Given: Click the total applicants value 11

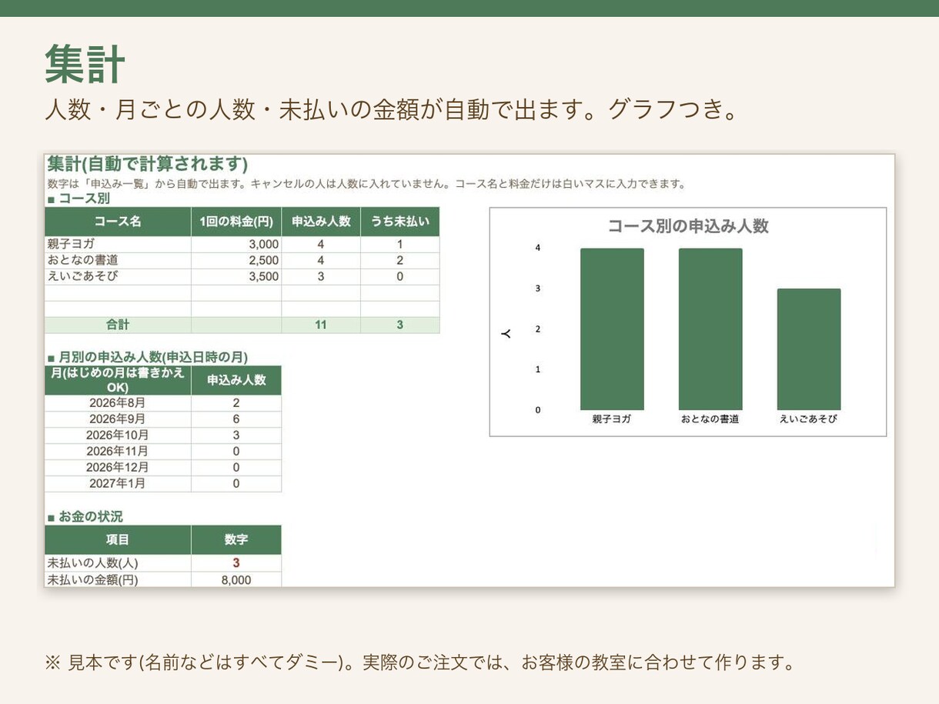Looking at the screenshot, I should tap(321, 325).
